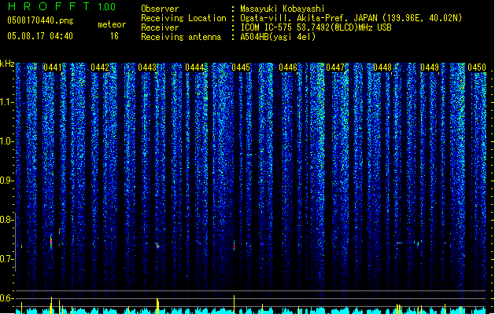This screenshot has height=314, width=495.
Task: Click the receiver ICOM IC-575 text
Action: click(x=316, y=27)
